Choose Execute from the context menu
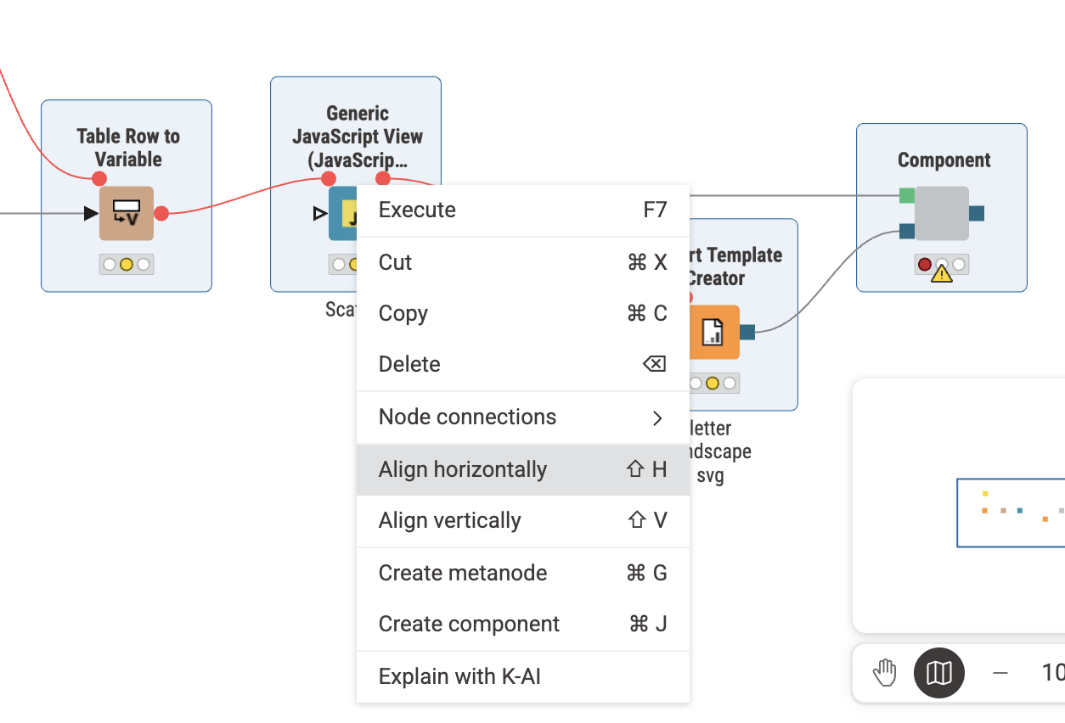This screenshot has width=1065, height=723. (522, 210)
